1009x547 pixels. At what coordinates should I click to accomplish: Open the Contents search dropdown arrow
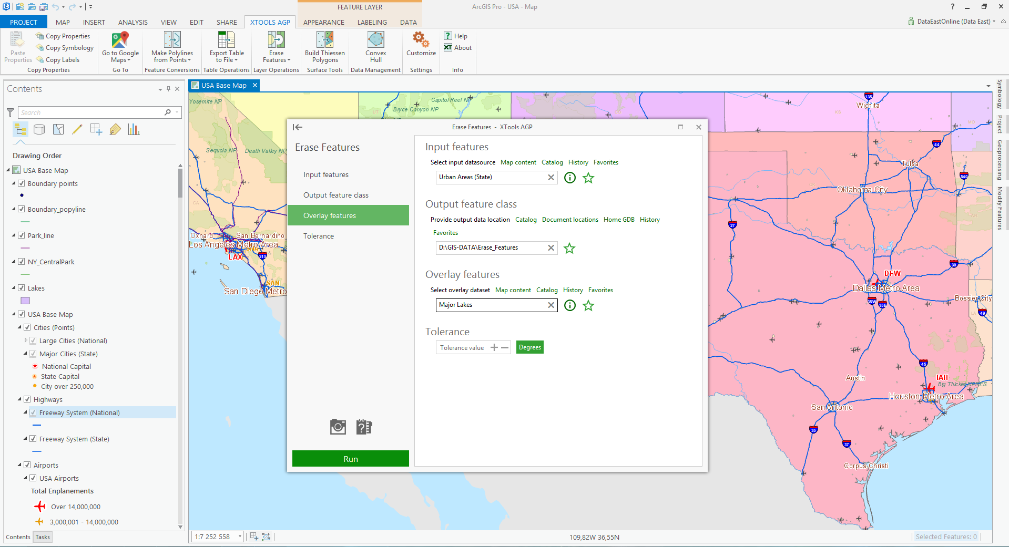177,112
